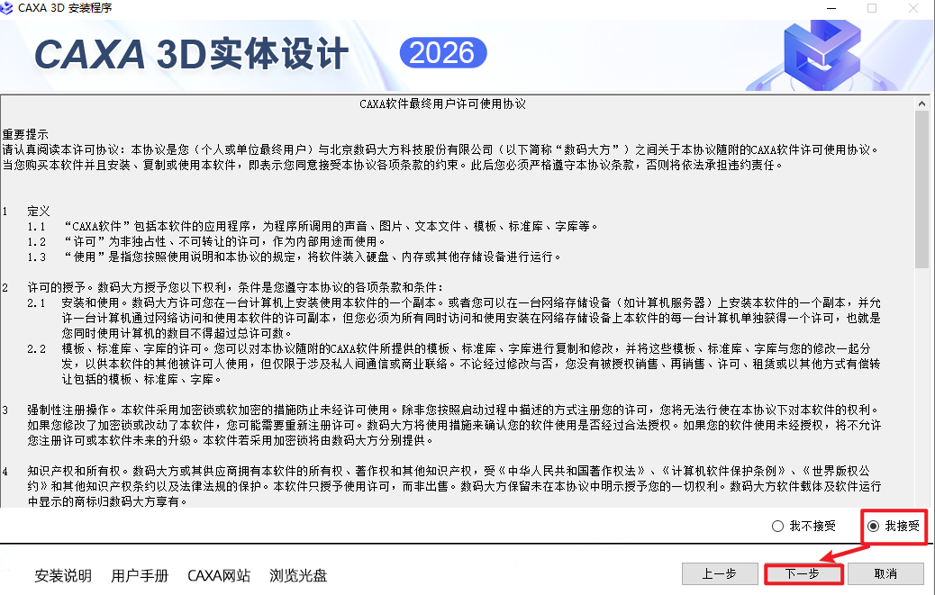Minimize the installer window
The image size is (935, 595).
[x=829, y=8]
